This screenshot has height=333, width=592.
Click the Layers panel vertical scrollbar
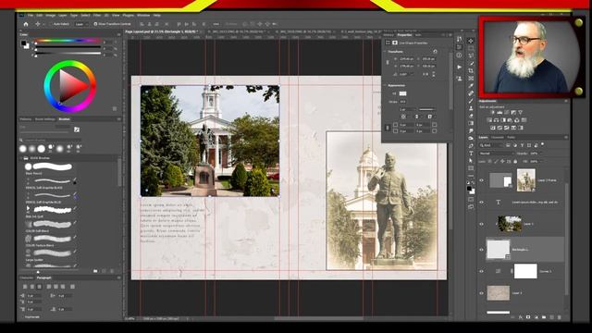(566, 238)
